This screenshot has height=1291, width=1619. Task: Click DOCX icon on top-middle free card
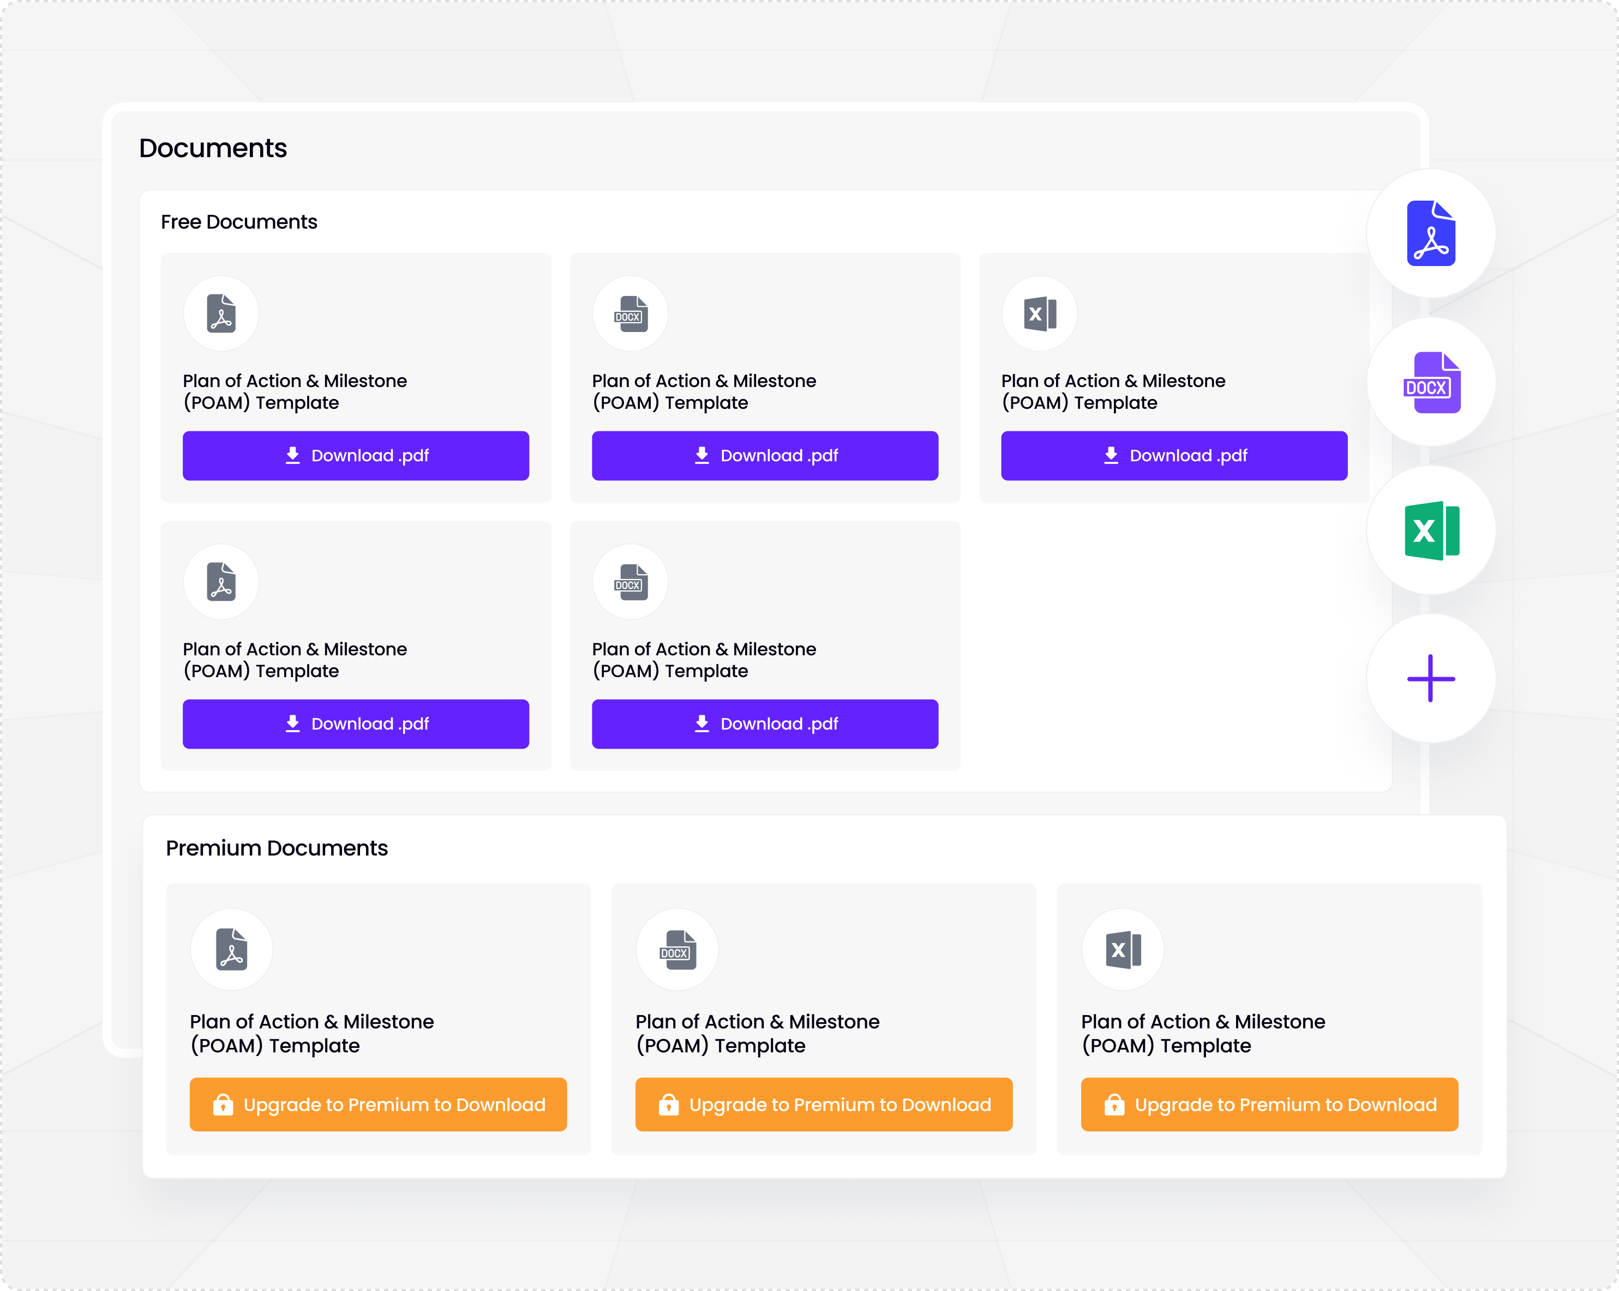coord(630,313)
